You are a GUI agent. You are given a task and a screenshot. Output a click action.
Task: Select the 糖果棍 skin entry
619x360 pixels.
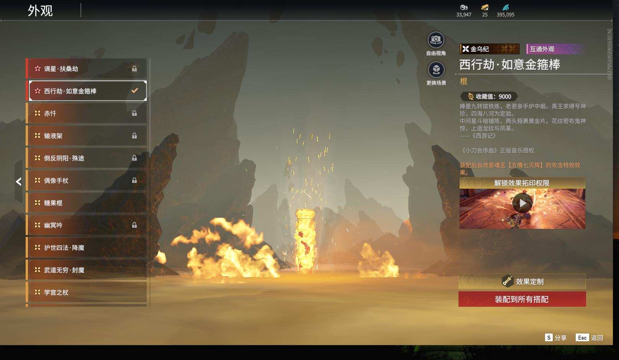86,203
